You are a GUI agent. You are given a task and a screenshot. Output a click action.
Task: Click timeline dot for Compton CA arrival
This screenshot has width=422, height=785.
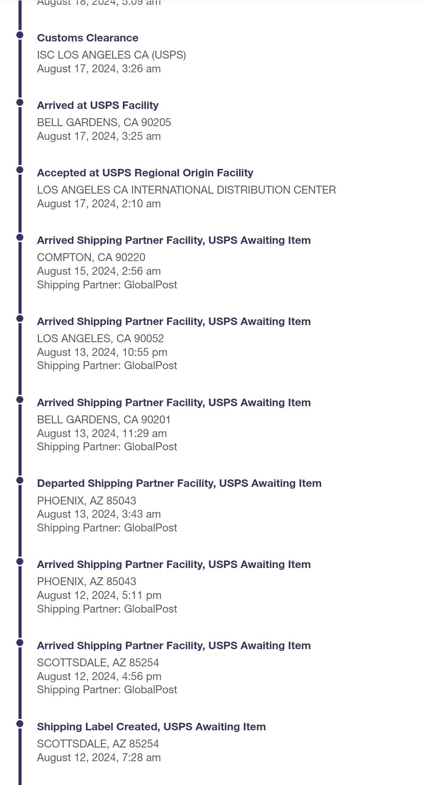pos(20,237)
